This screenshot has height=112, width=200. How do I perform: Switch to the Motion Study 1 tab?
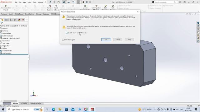point(35,104)
